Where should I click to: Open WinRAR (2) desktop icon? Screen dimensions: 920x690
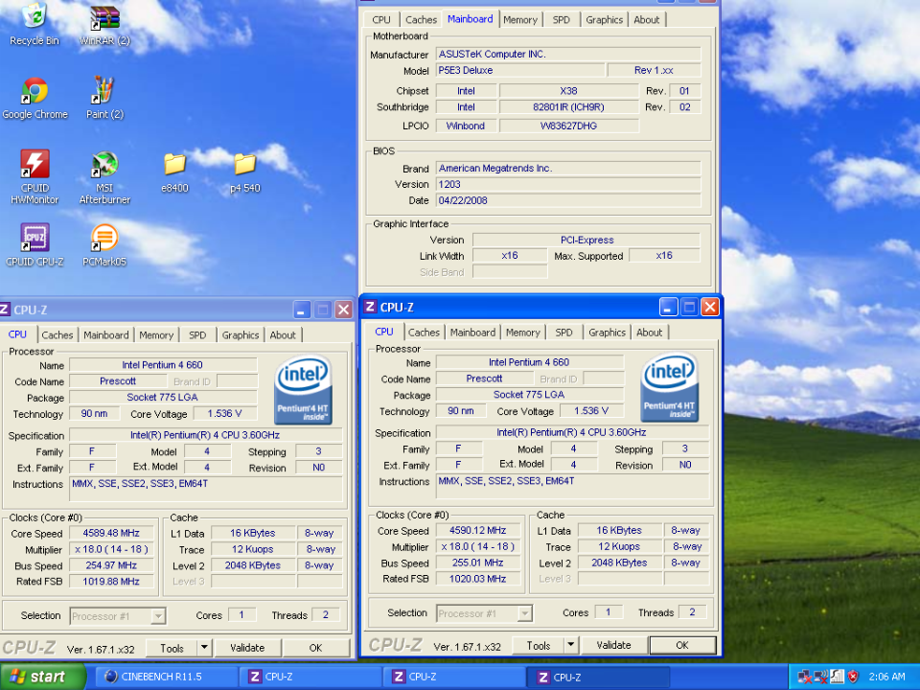(104, 25)
